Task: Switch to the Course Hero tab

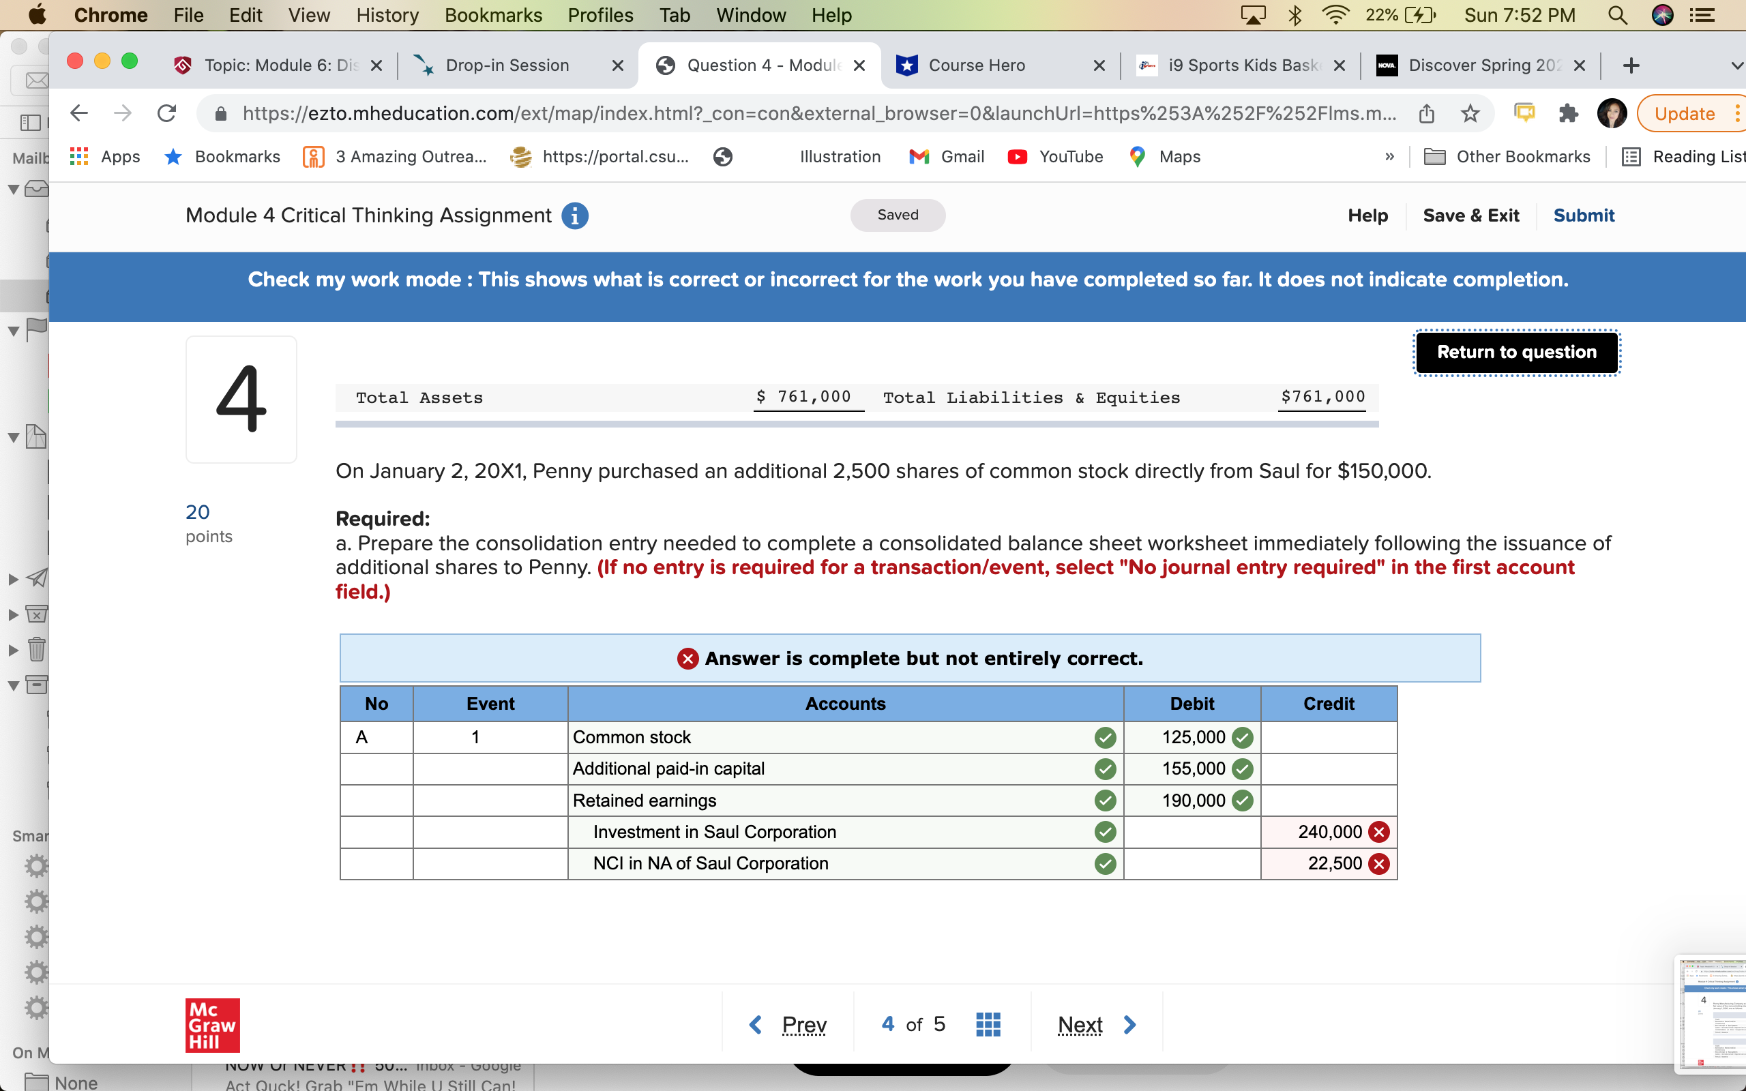Action: tap(976, 65)
